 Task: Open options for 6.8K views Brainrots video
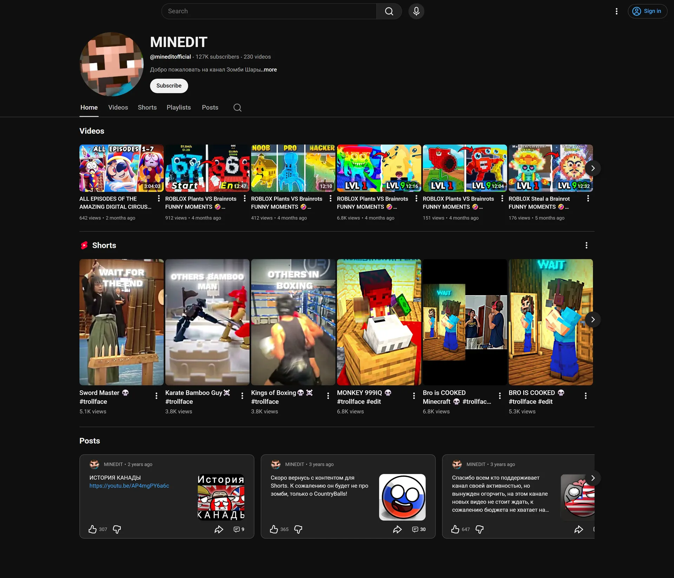(416, 198)
